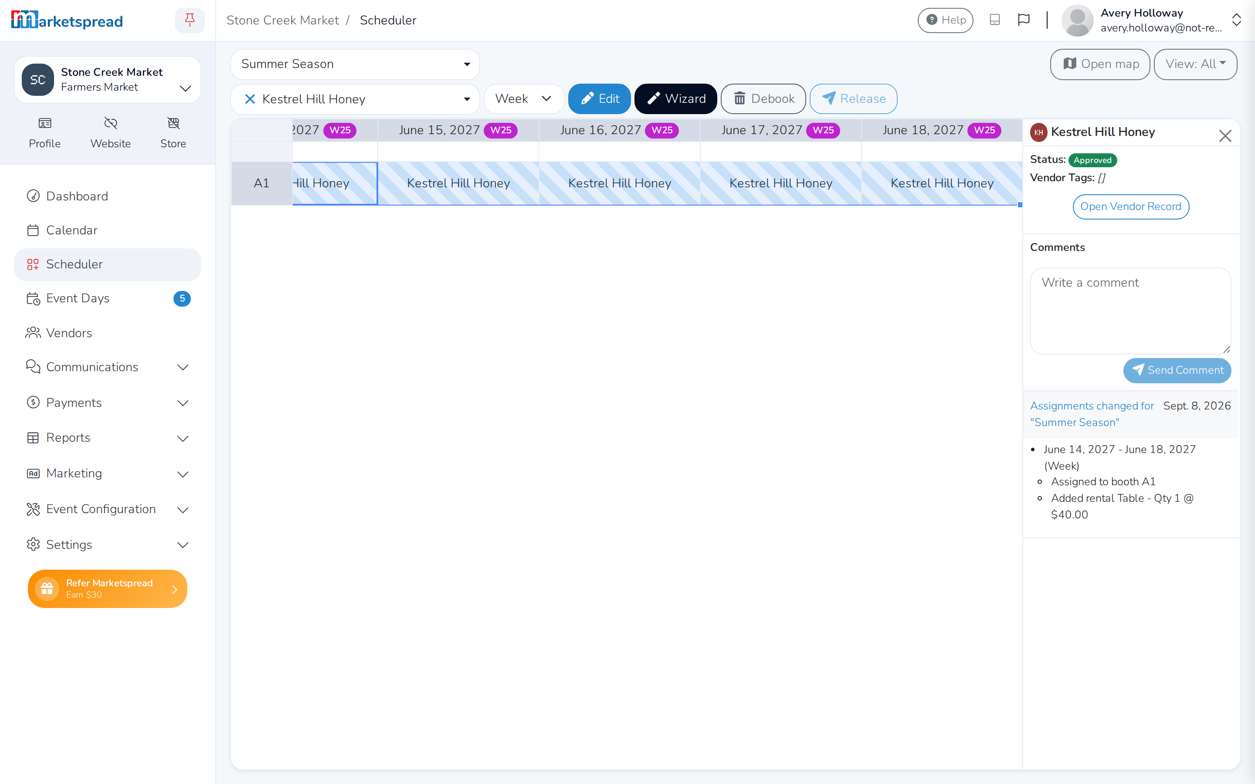Click the Debook button
Screen dimensions: 1255x784
(763, 99)
